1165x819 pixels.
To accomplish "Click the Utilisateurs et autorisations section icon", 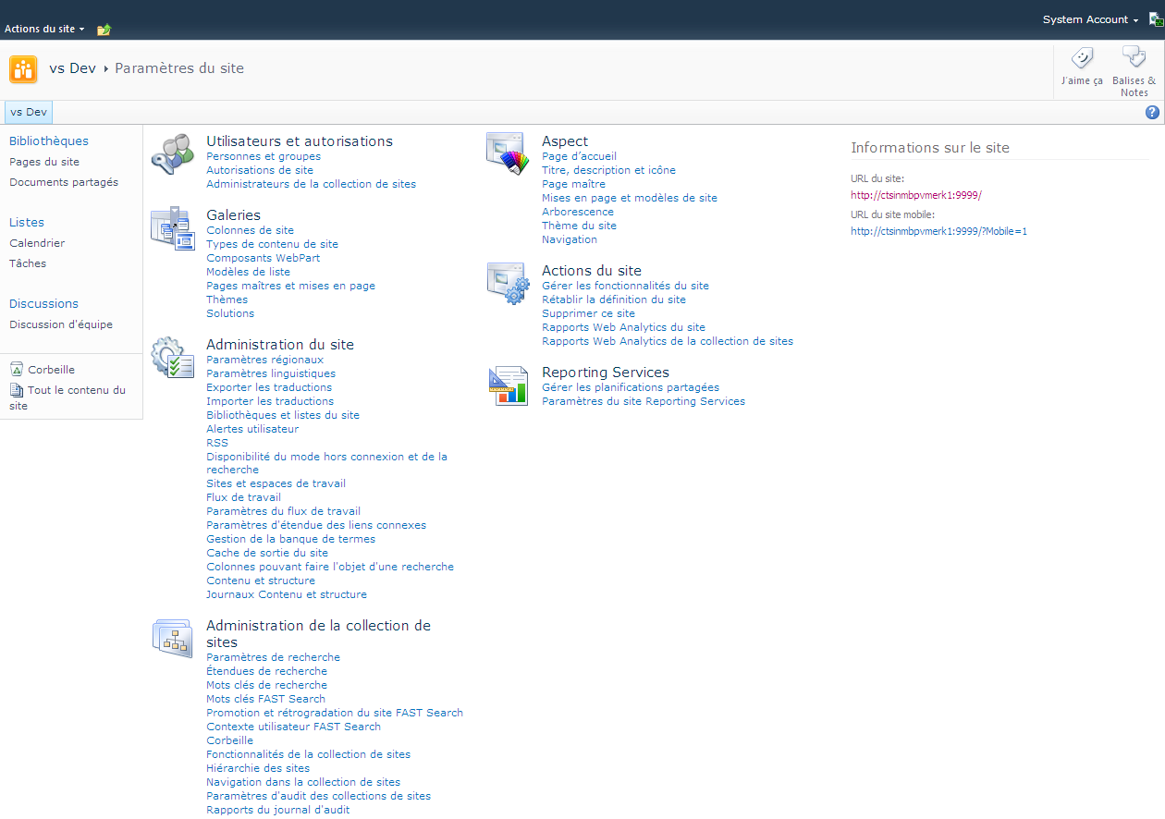I will pyautogui.click(x=172, y=154).
